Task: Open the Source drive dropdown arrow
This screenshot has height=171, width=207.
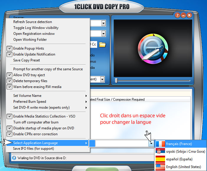Action: coord(103,23)
